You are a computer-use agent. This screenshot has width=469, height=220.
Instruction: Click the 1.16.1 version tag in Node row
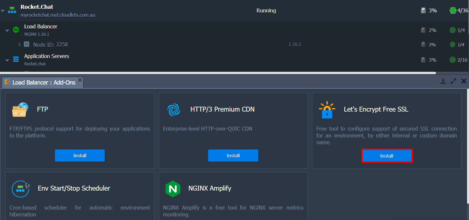[295, 44]
